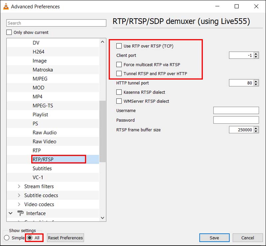Focus the Password text field
The image size is (266, 246).
pyautogui.click(x=236, y=120)
